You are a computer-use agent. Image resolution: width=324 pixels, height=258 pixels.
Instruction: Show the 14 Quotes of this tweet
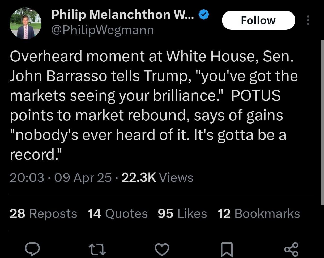[117, 214]
